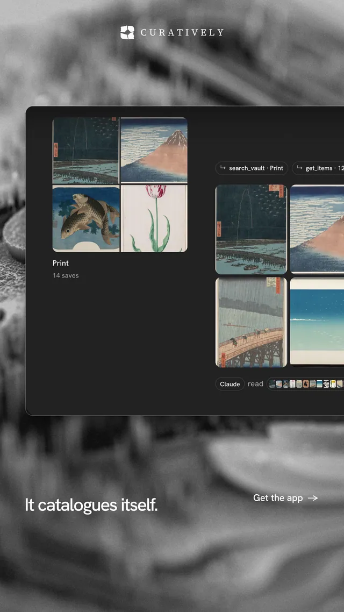Click the 14 saves label
This screenshot has height=612, width=344.
66,275
